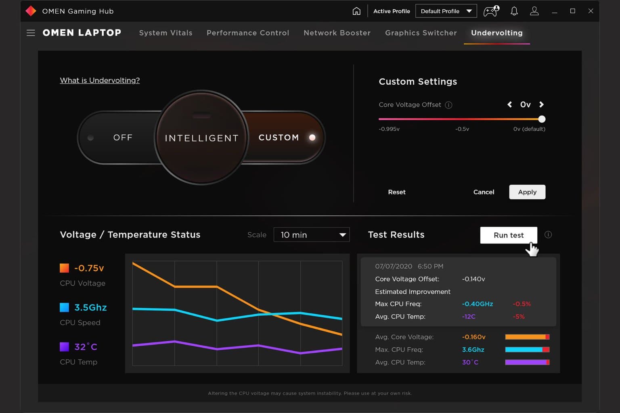This screenshot has width=620, height=413.
Task: Select CUSTOM undervolting mode
Action: (x=279, y=138)
